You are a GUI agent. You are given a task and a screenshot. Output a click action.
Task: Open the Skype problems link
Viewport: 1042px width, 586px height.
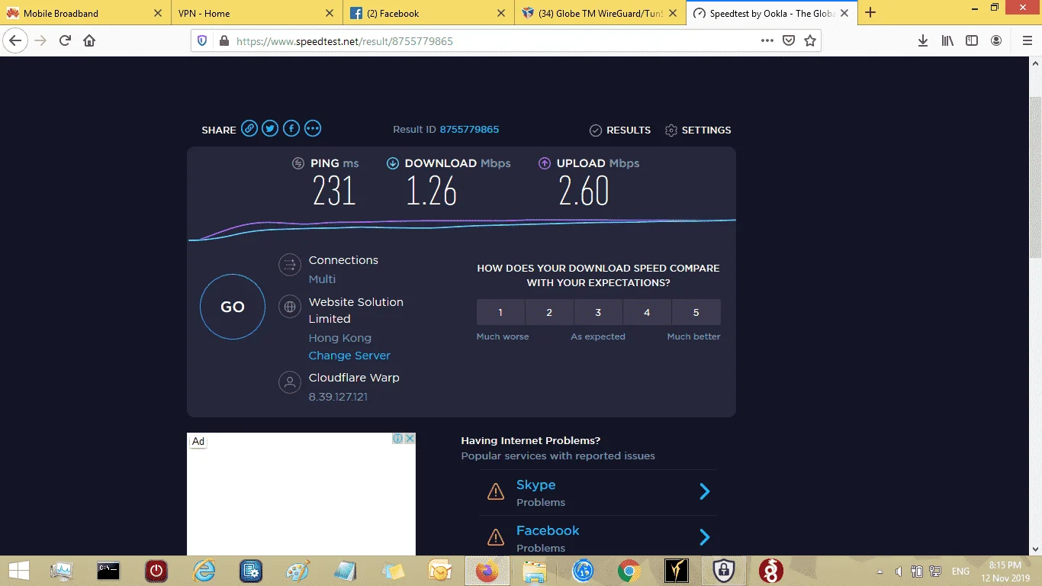535,485
